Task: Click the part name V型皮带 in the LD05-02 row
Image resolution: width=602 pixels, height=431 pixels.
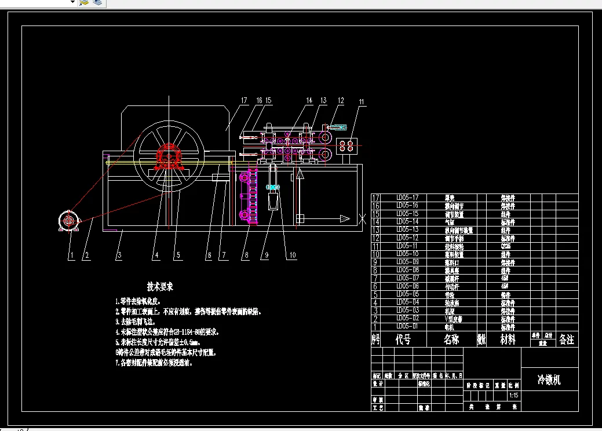Action: tap(454, 319)
